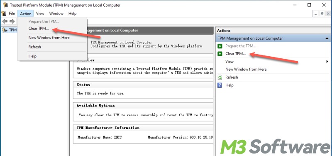Click the green Refresh icon in Actions pane
This screenshot has height=156, width=332.
click(220, 77)
